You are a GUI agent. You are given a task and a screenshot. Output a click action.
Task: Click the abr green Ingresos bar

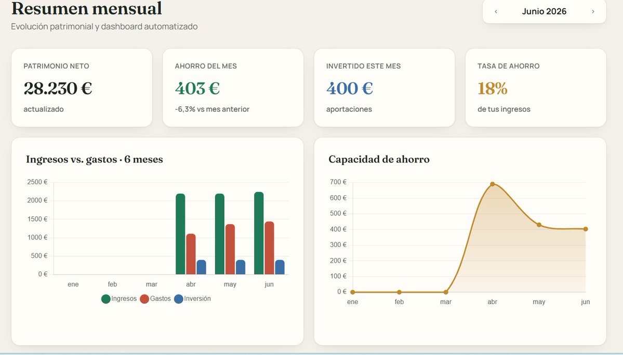pos(180,234)
